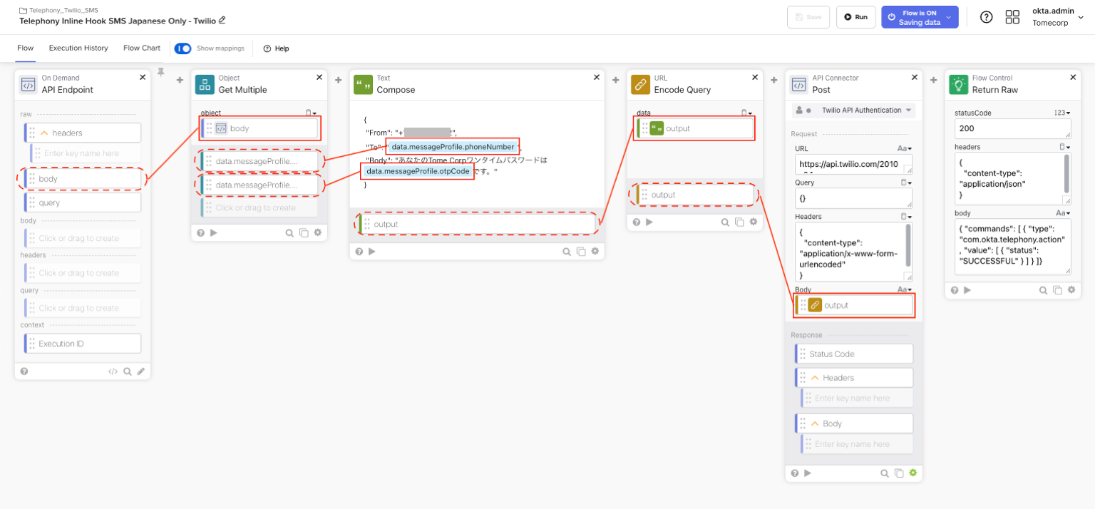Open the Flow Chart tab
The image size is (1095, 509).
(x=142, y=48)
